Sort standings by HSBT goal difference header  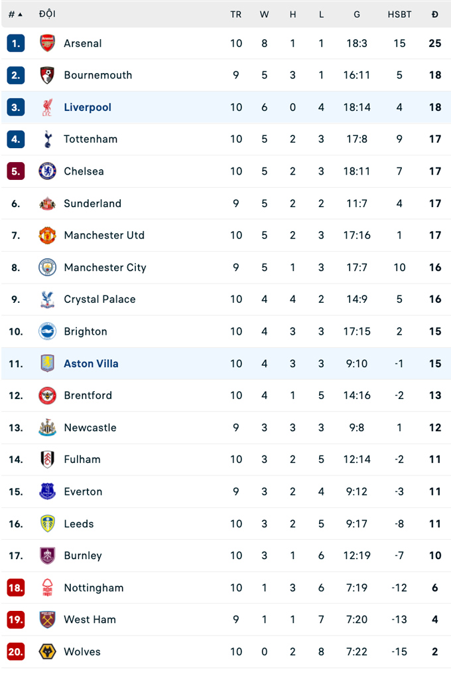tap(399, 14)
